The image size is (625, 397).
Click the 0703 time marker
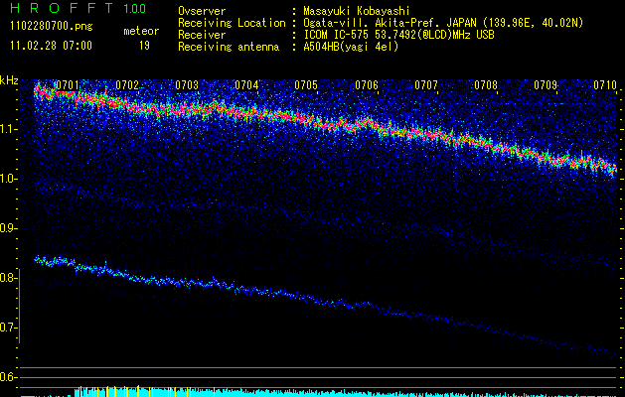[x=188, y=85]
